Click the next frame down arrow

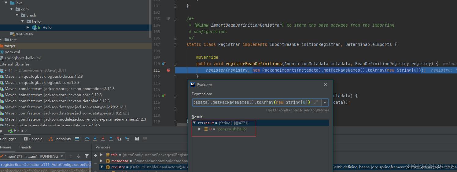click(x=79, y=156)
